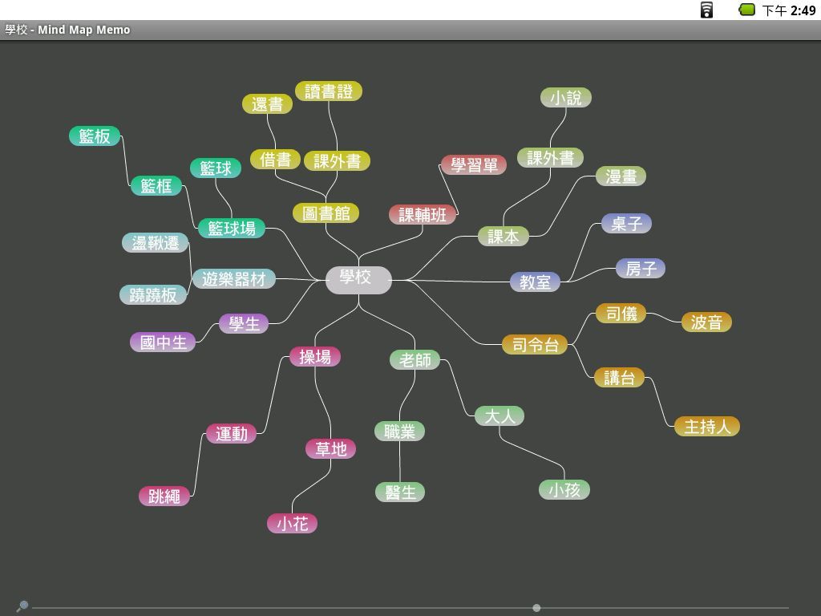
Task: Select the central 學校 node
Action: [x=358, y=279]
